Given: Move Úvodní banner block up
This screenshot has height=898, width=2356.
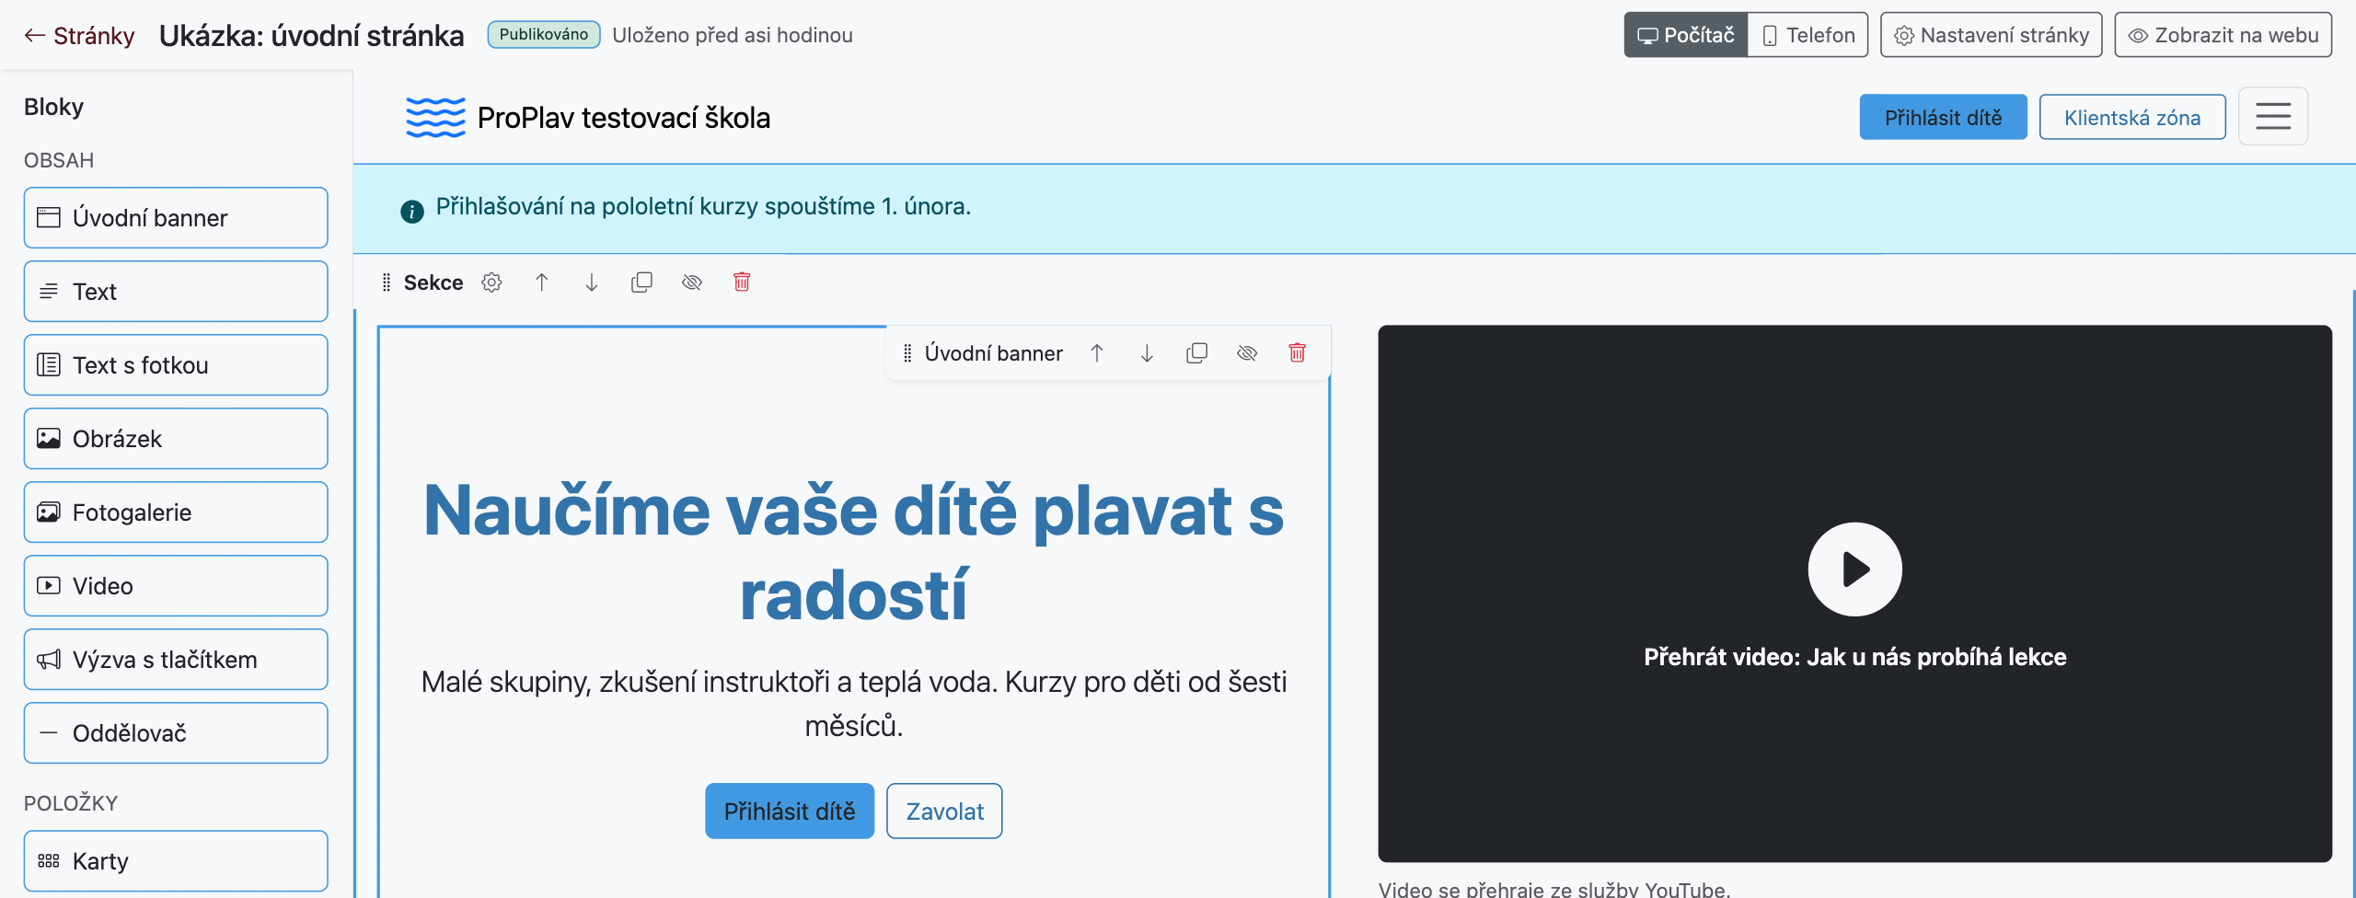Looking at the screenshot, I should pyautogui.click(x=1097, y=353).
